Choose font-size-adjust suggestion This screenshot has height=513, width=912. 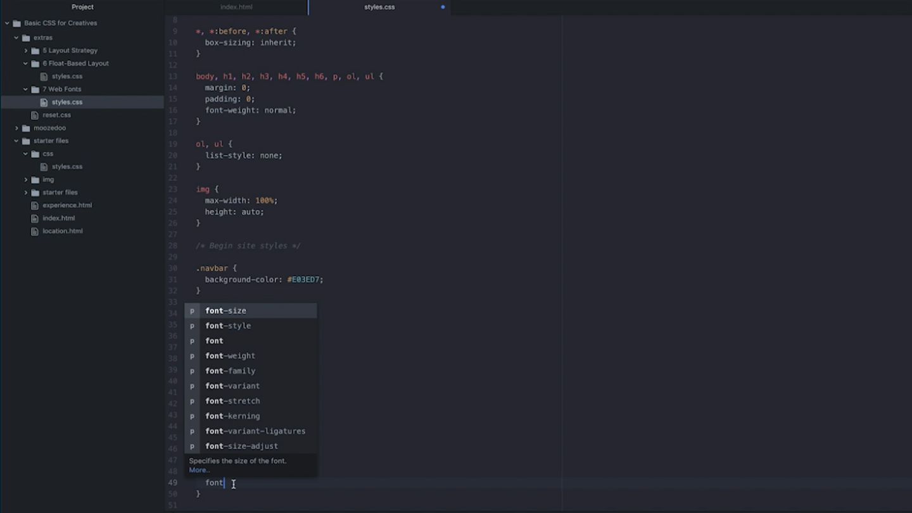pyautogui.click(x=251, y=446)
